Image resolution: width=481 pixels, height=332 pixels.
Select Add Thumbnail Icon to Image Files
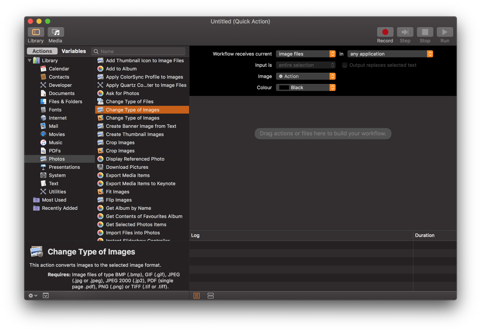(x=142, y=60)
